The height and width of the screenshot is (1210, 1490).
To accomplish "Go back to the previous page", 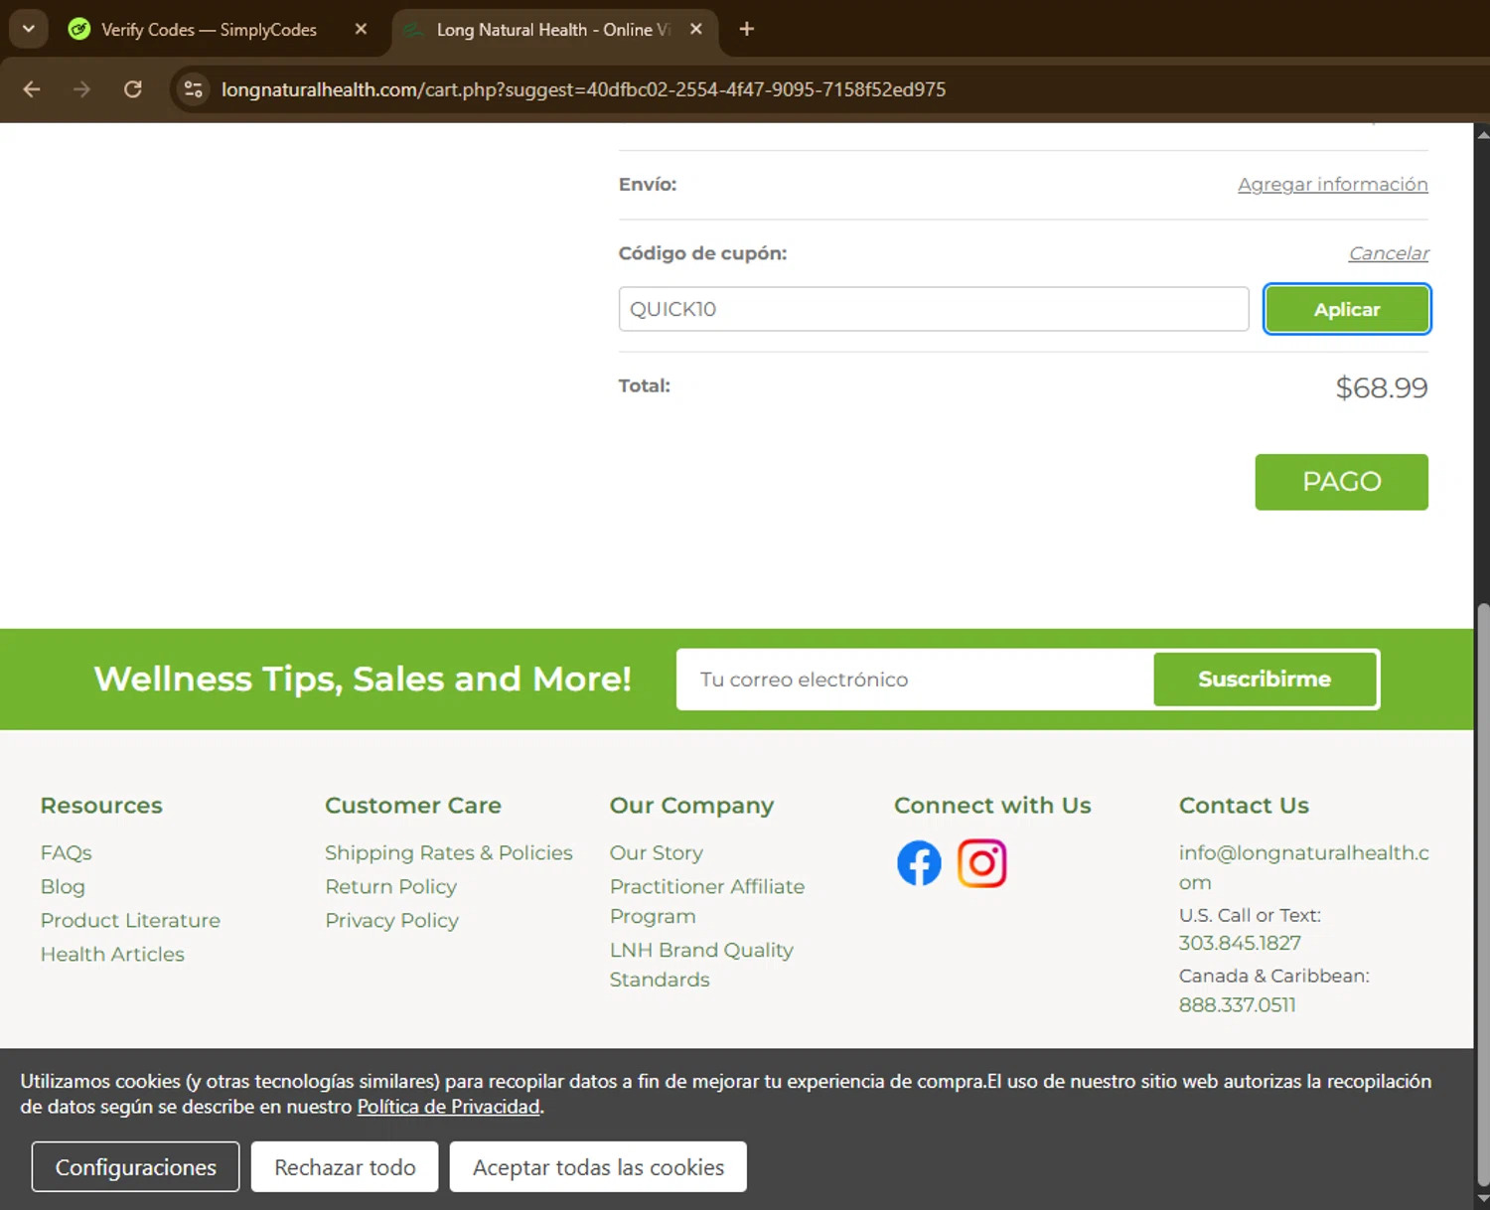I will click(32, 89).
